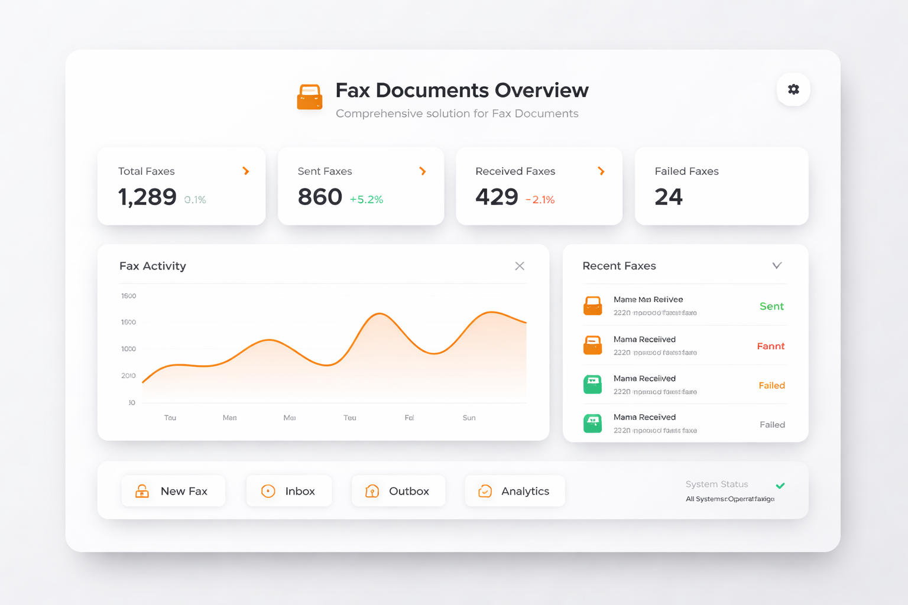This screenshot has width=908, height=605.
Task: Go to Outbox
Action: [x=398, y=491]
